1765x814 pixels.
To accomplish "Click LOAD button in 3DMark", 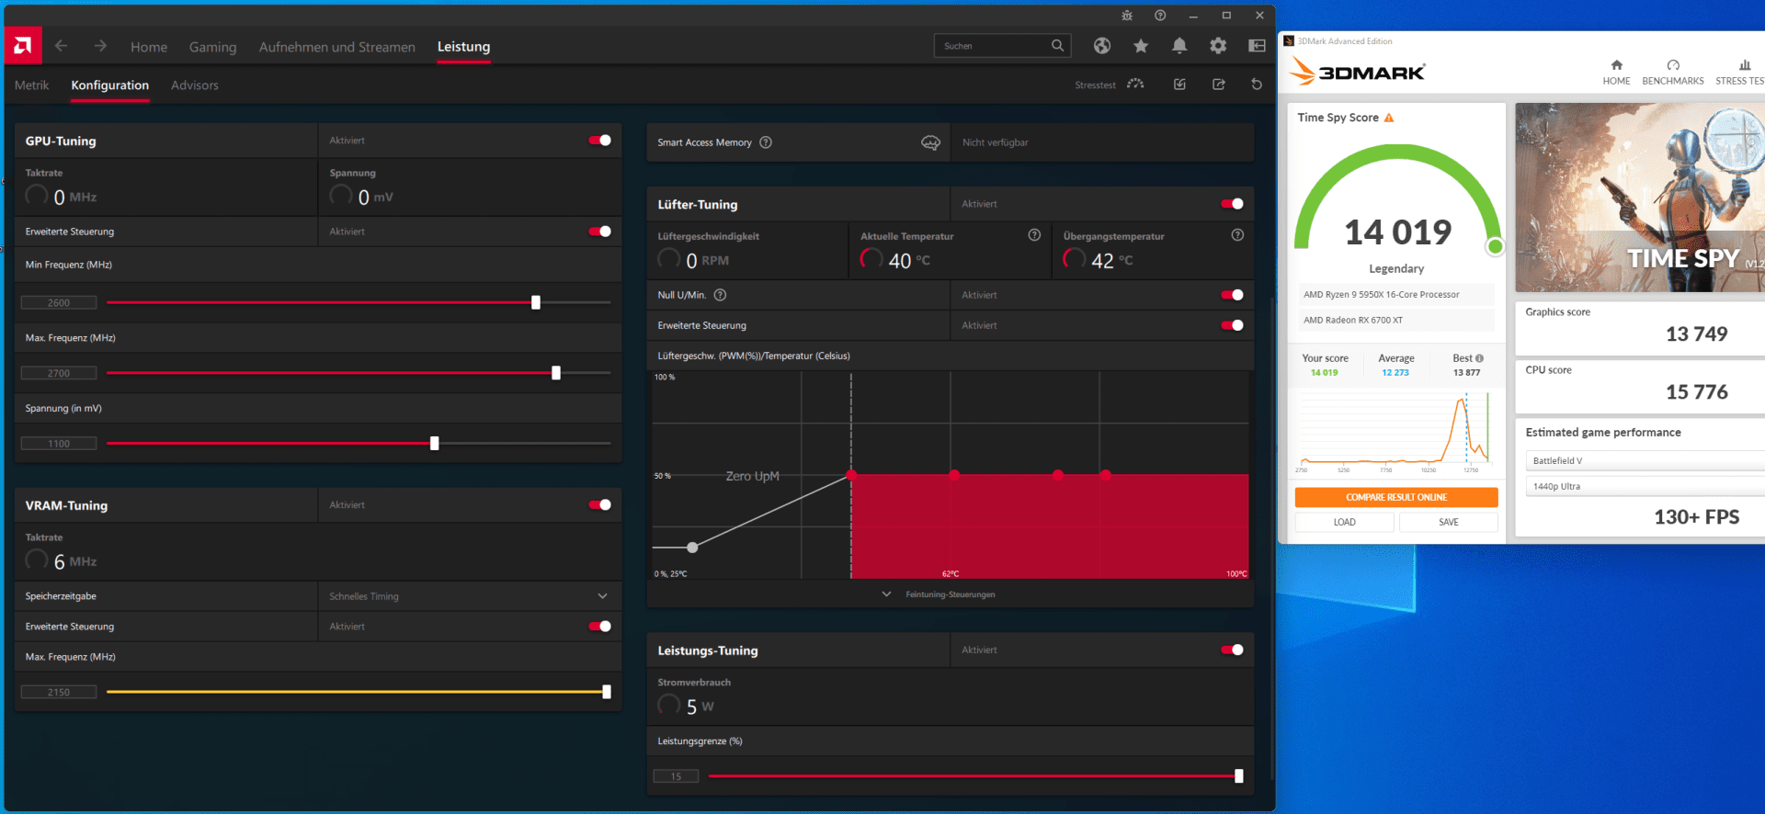I will point(1345,522).
